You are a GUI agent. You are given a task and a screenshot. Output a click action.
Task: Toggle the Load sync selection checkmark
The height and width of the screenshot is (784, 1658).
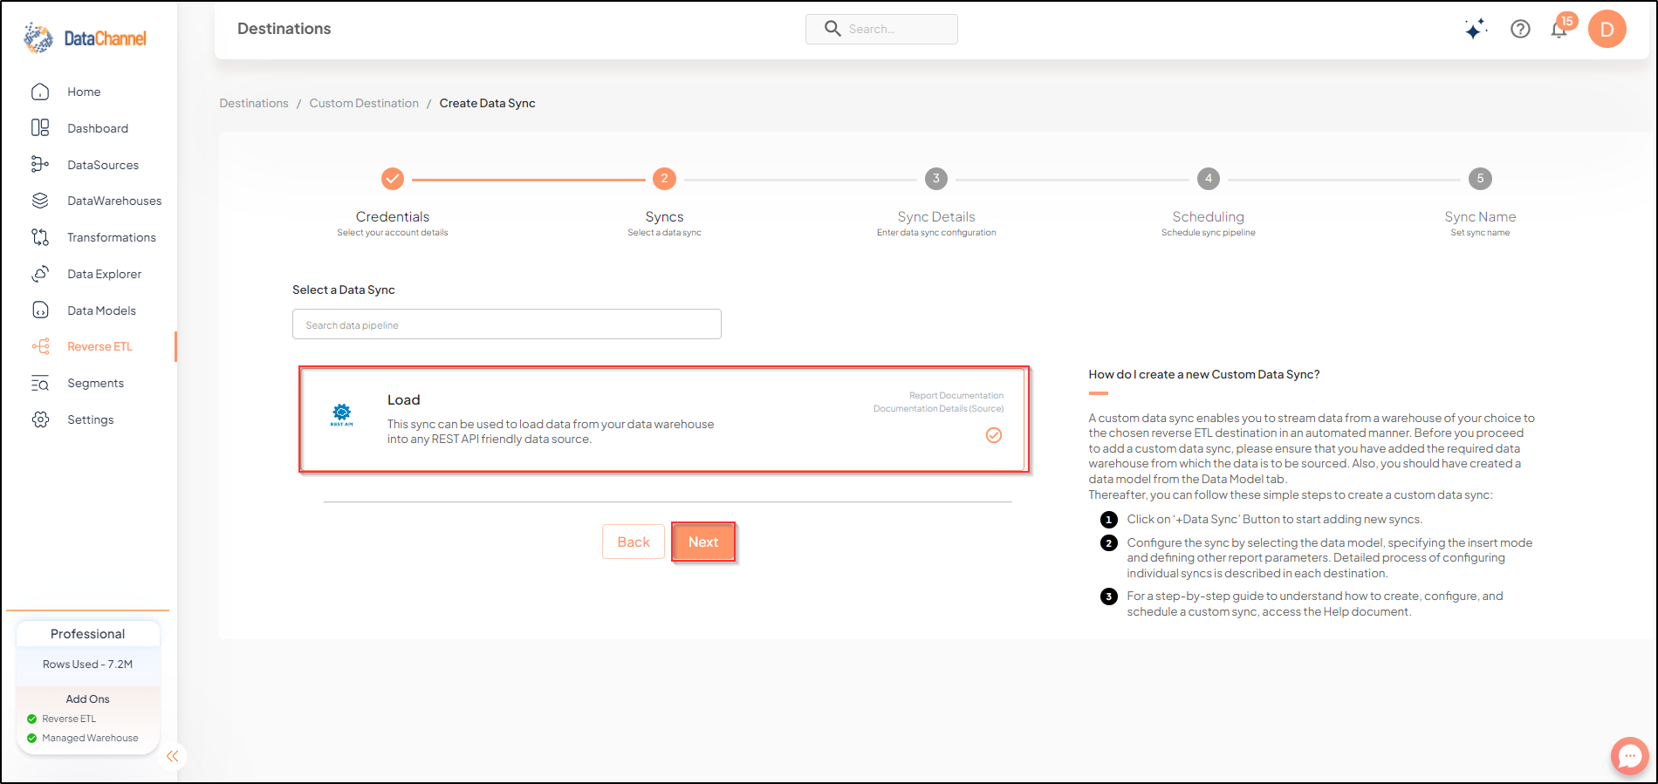pos(994,435)
